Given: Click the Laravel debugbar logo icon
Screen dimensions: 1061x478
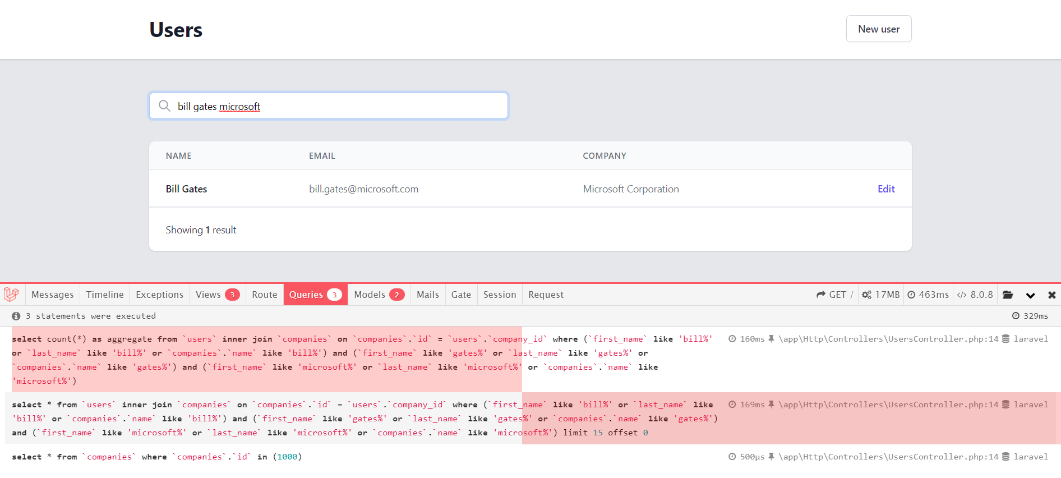Looking at the screenshot, I should [x=11, y=295].
